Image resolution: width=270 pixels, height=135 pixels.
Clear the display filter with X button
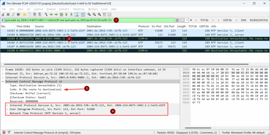pos(177,20)
